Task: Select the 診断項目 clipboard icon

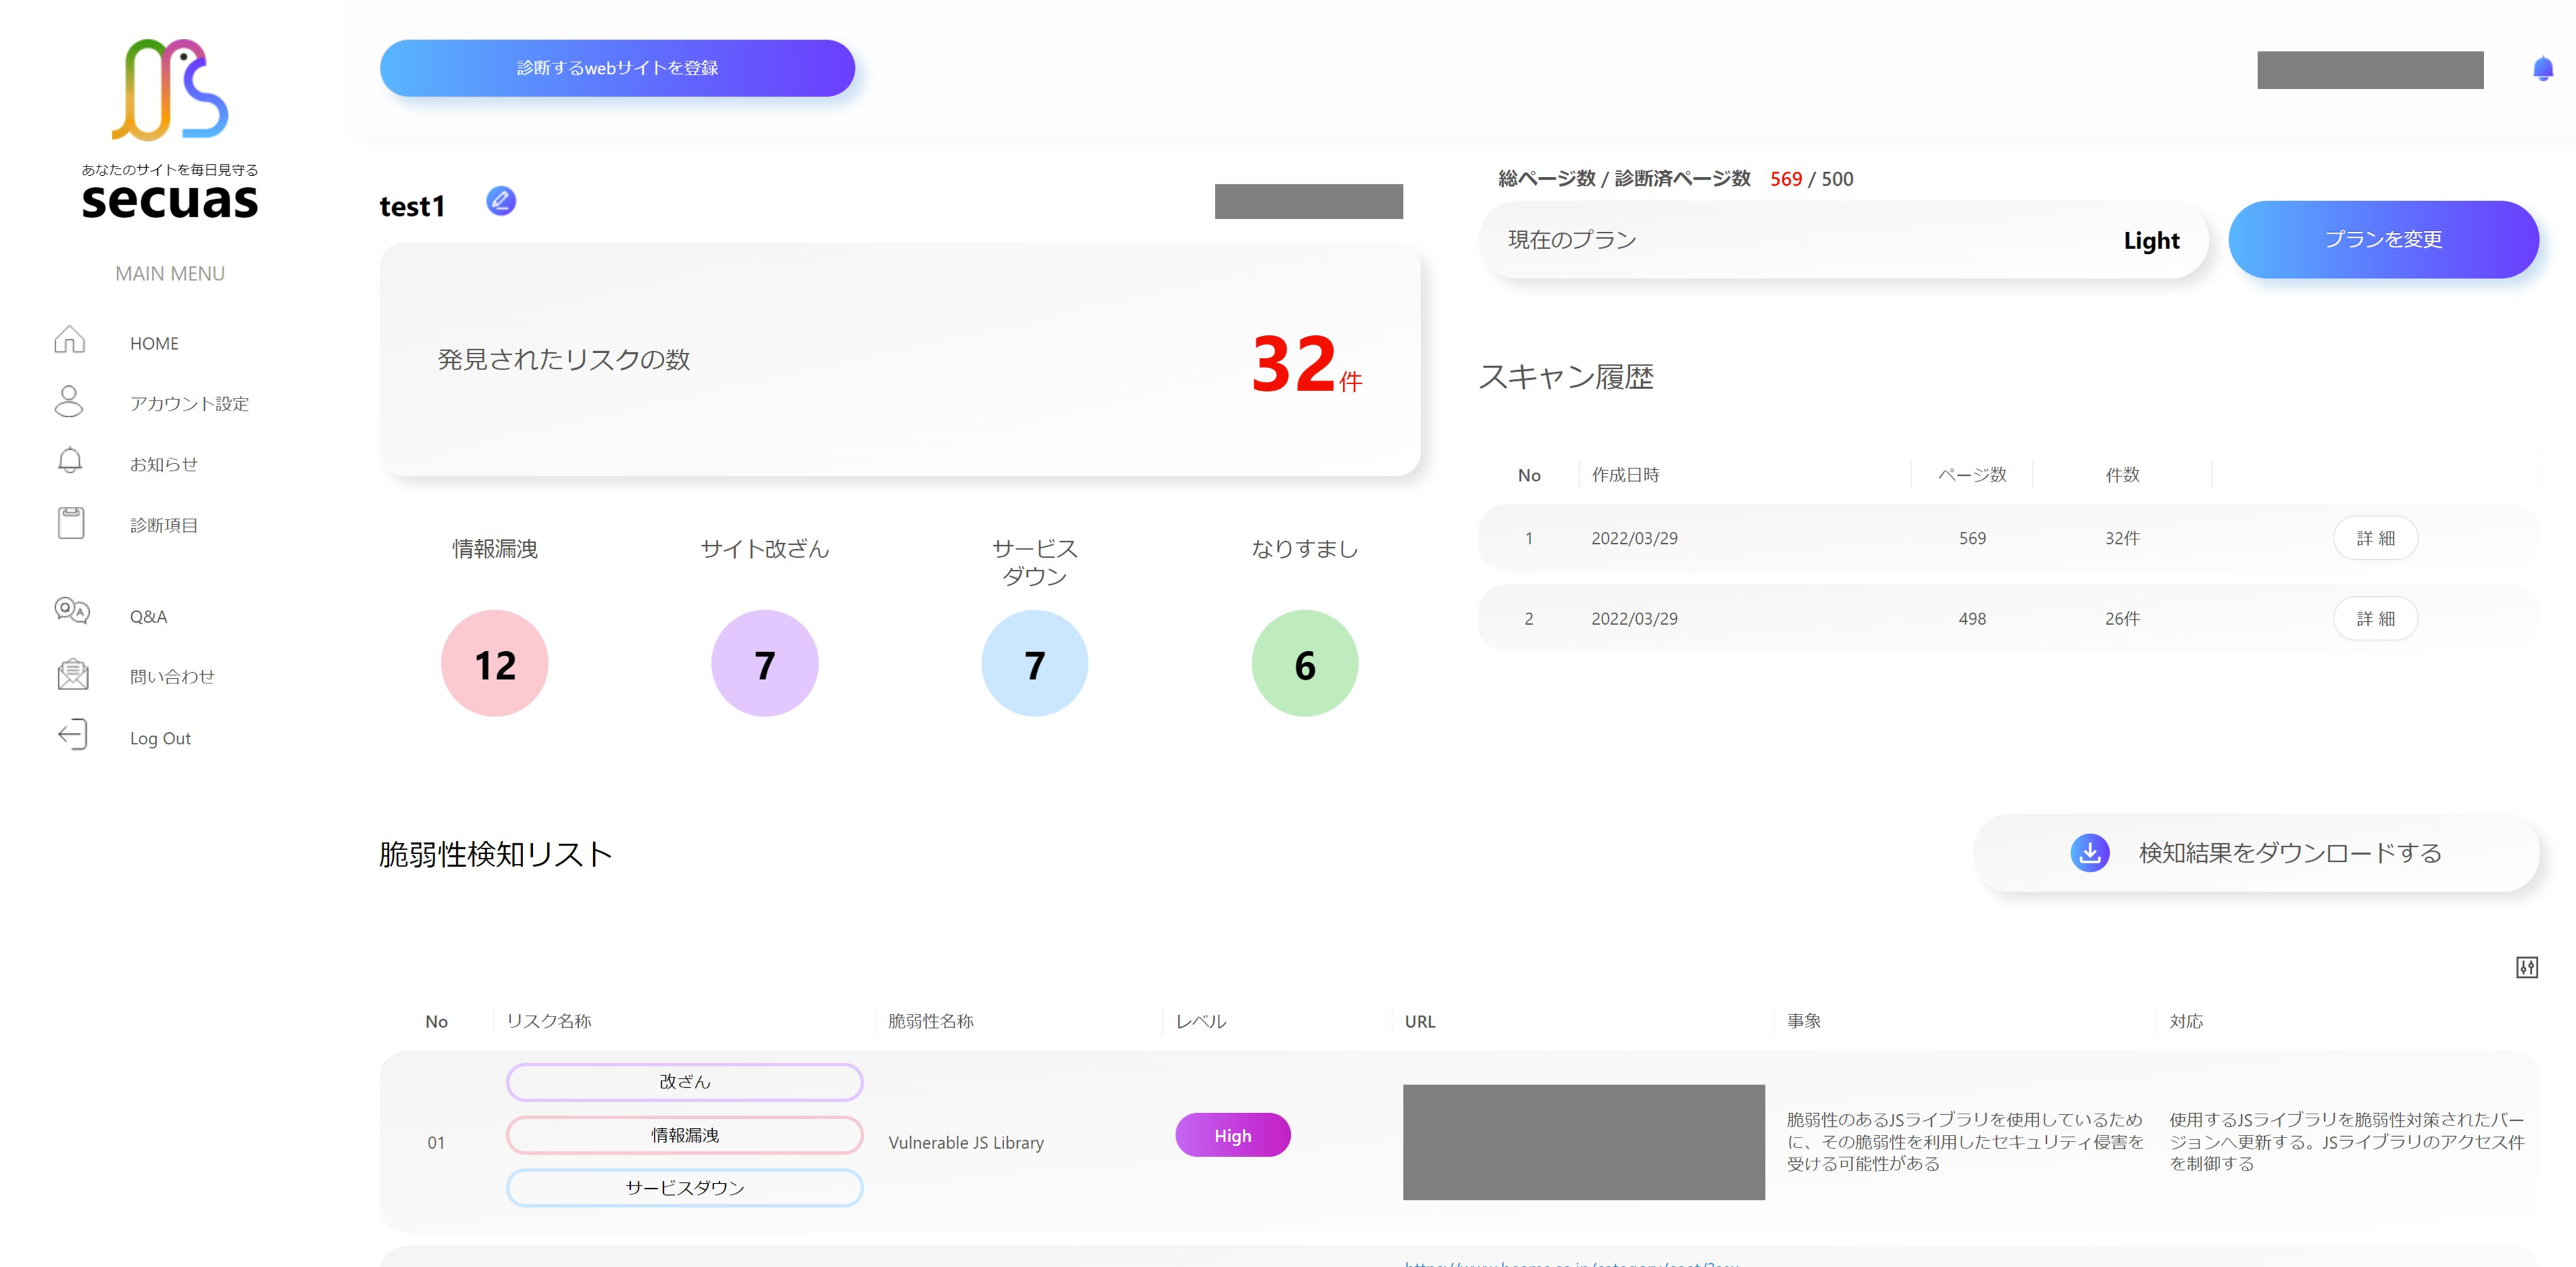Action: (70, 522)
